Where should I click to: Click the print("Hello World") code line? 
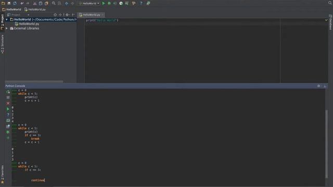(102, 20)
